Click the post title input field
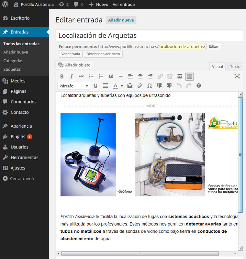 click(149, 35)
